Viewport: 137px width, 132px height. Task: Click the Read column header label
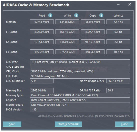click(42, 16)
